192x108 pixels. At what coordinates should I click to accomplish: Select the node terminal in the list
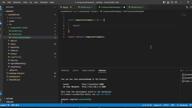[187, 81]
